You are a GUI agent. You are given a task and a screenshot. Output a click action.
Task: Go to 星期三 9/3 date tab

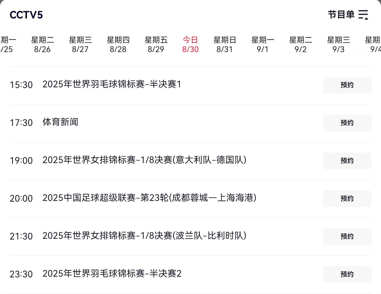(338, 44)
